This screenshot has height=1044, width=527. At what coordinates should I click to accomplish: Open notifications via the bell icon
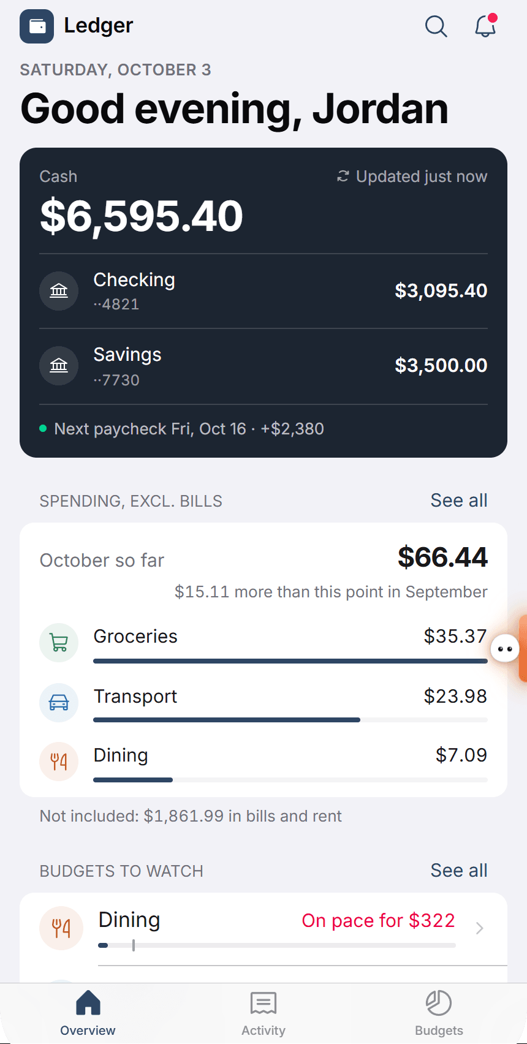coord(485,26)
